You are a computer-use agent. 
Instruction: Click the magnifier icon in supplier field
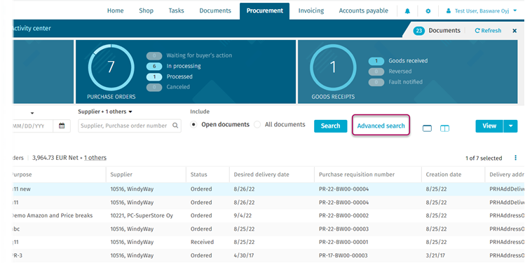point(175,126)
